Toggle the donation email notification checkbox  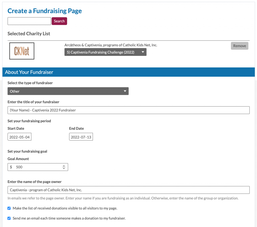9,218
